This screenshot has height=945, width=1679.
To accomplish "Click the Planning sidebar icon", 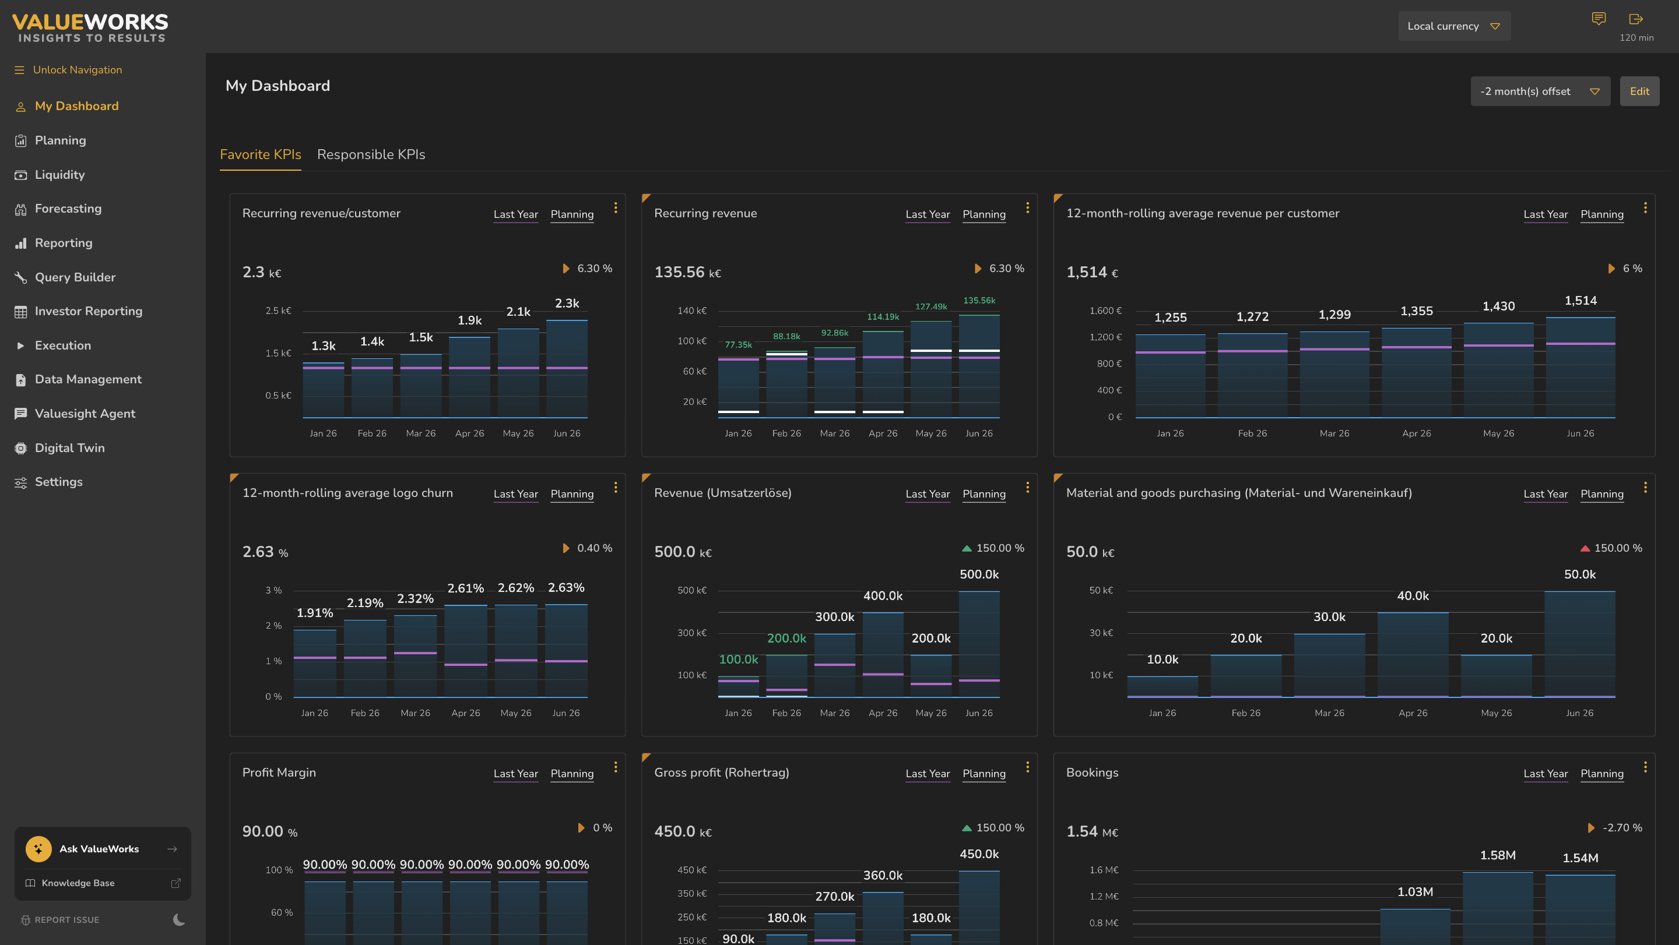I will (21, 140).
